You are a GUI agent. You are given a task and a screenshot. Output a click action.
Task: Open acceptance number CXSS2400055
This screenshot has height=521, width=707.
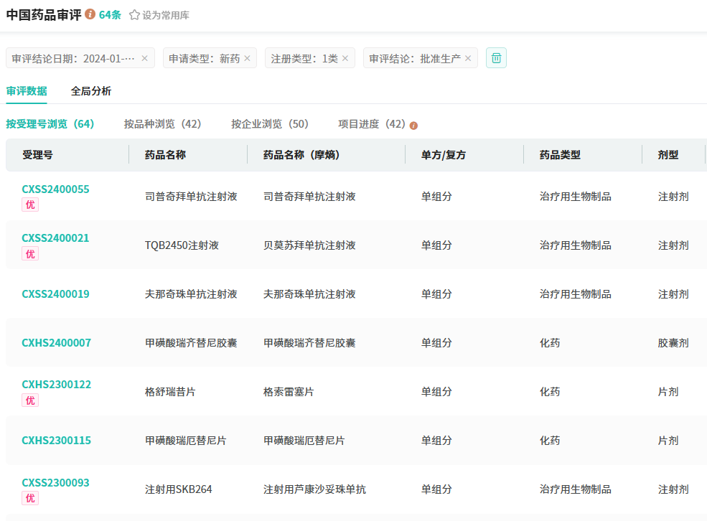point(55,189)
